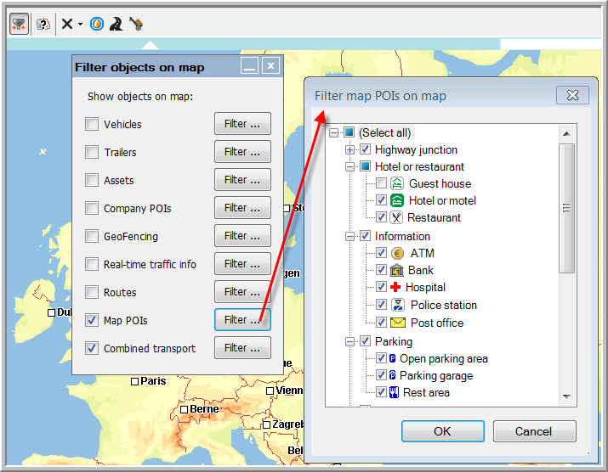Click the hand trolley toolbar icon

pyautogui.click(x=135, y=24)
